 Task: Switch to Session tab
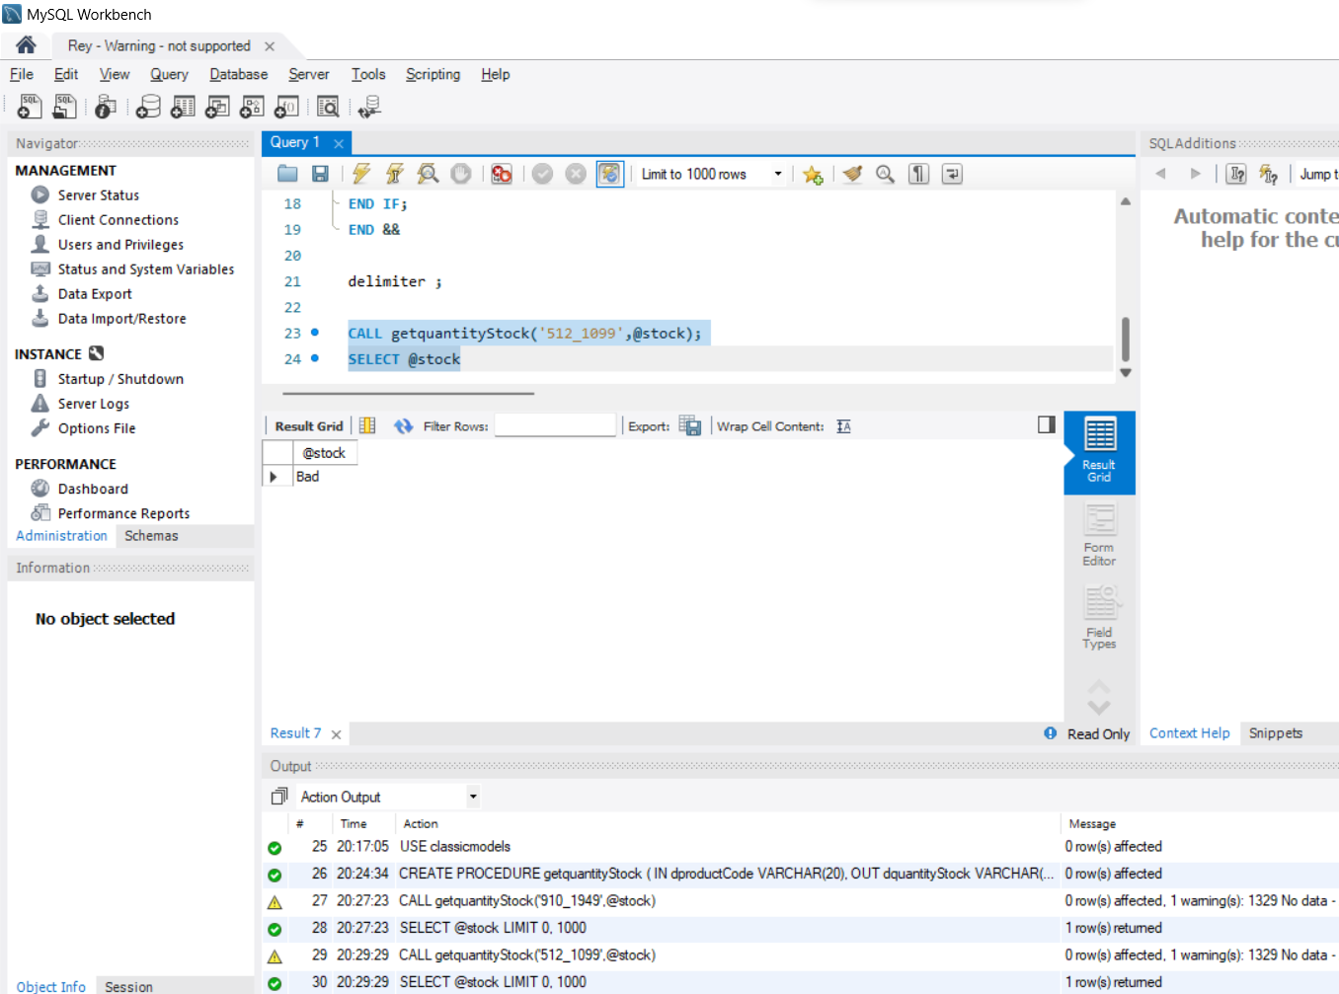click(128, 987)
